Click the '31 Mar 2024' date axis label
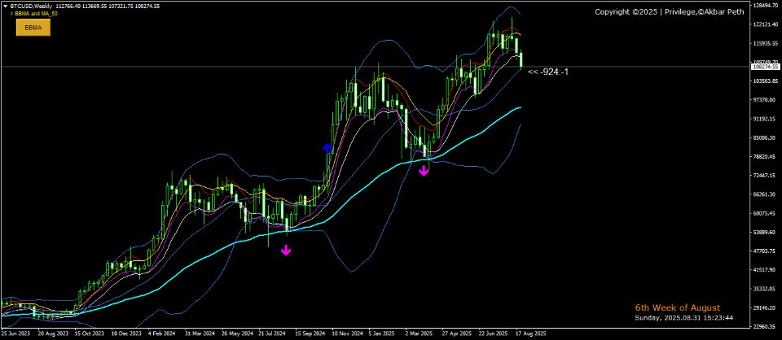 click(x=200, y=333)
